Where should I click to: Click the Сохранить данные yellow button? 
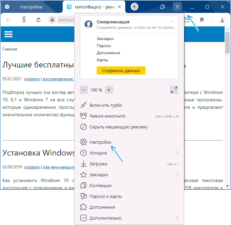[x=121, y=70]
